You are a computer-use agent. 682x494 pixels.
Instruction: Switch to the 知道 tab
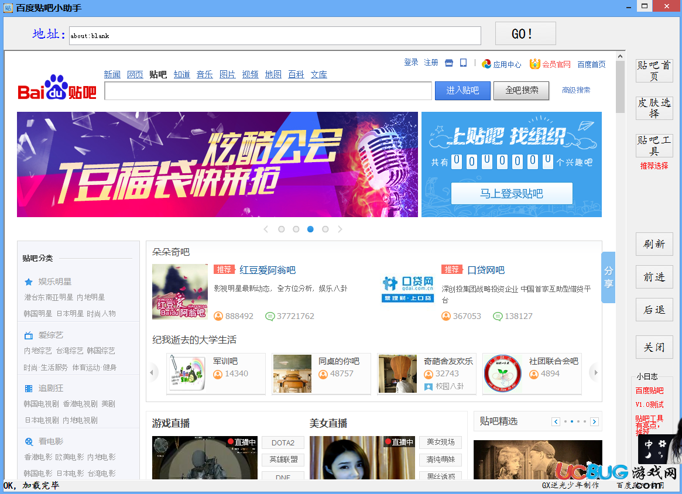[x=182, y=75]
